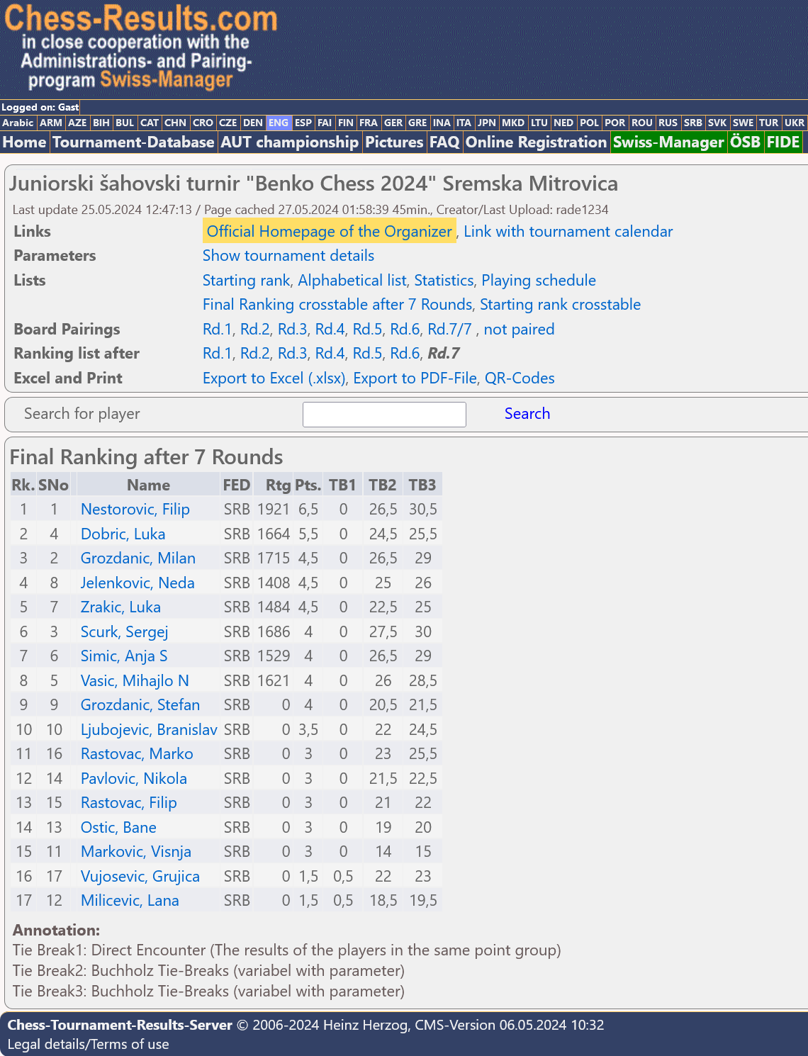Click the green Swiss-Manager menu link
The width and height of the screenshot is (808, 1056).
pyautogui.click(x=668, y=142)
